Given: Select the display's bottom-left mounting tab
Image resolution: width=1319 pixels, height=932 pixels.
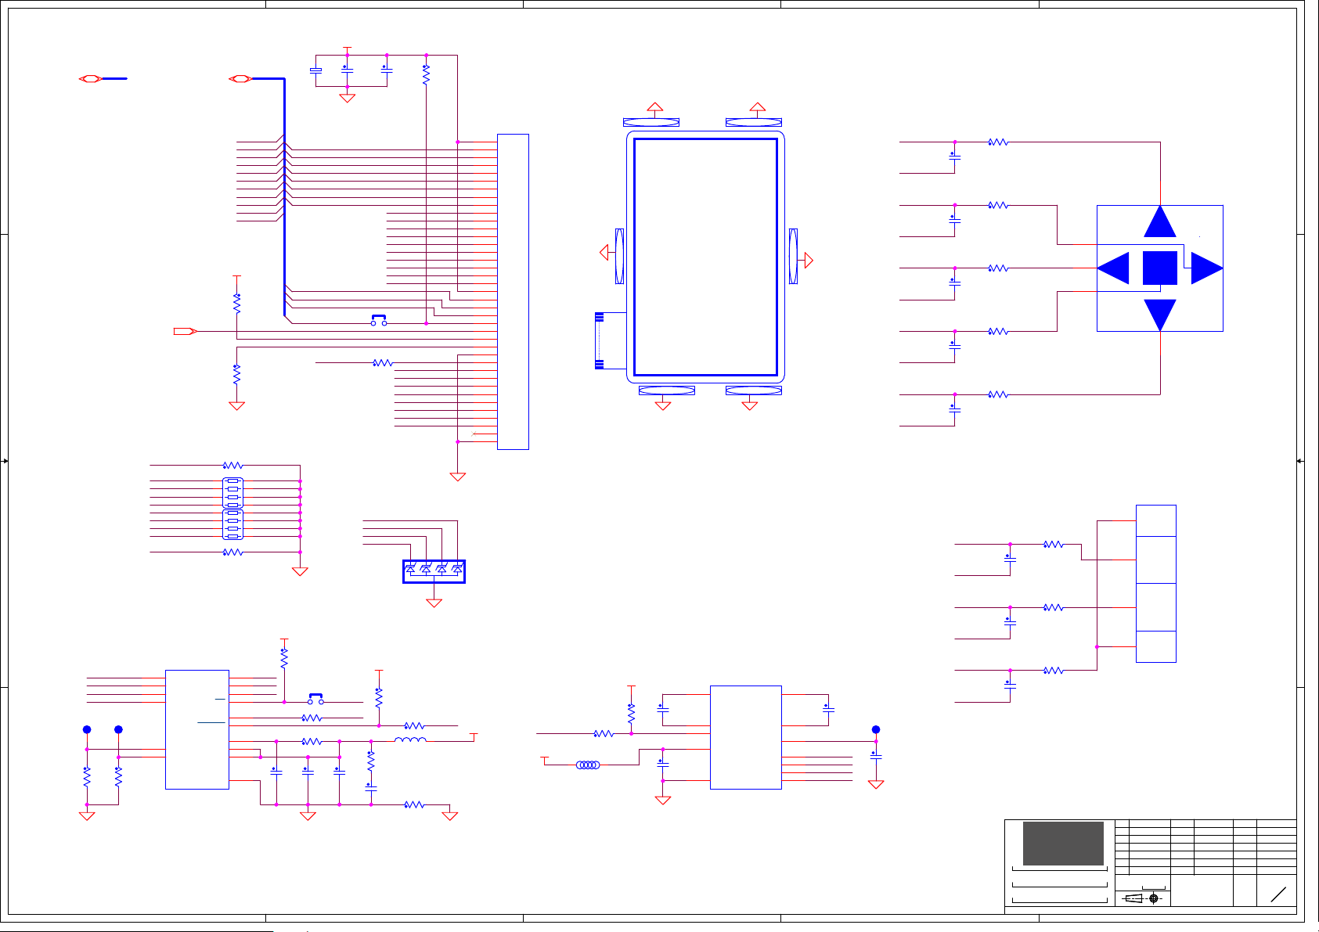Looking at the screenshot, I should click(x=667, y=390).
